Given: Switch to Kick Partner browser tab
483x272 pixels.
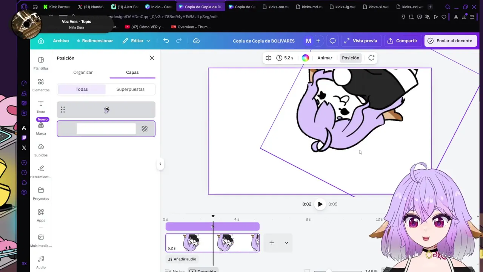Looking at the screenshot, I should tap(57, 7).
